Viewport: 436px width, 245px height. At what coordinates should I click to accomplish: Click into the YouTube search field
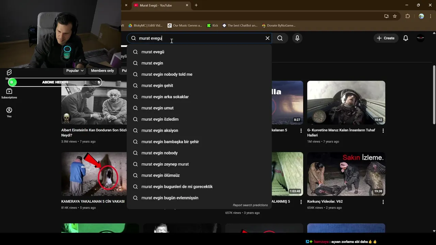[x=199, y=38]
